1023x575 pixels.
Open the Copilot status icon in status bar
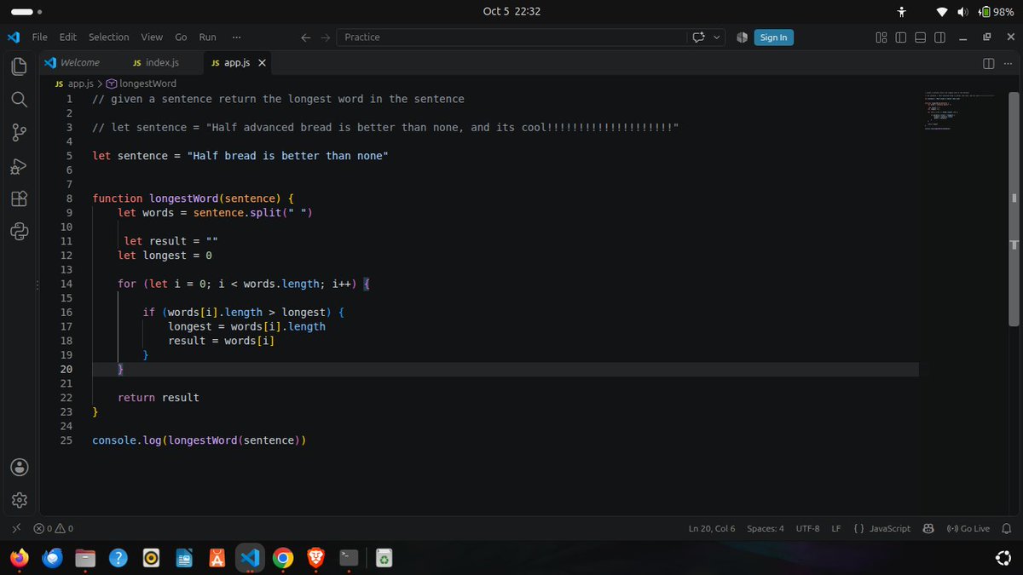pyautogui.click(x=928, y=528)
